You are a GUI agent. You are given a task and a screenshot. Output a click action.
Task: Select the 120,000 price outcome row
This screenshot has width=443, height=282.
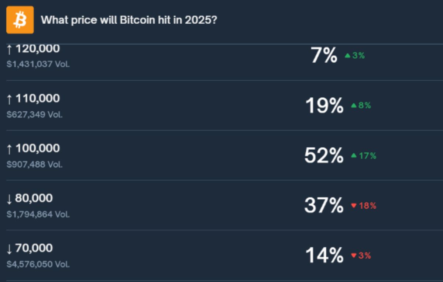(x=221, y=55)
